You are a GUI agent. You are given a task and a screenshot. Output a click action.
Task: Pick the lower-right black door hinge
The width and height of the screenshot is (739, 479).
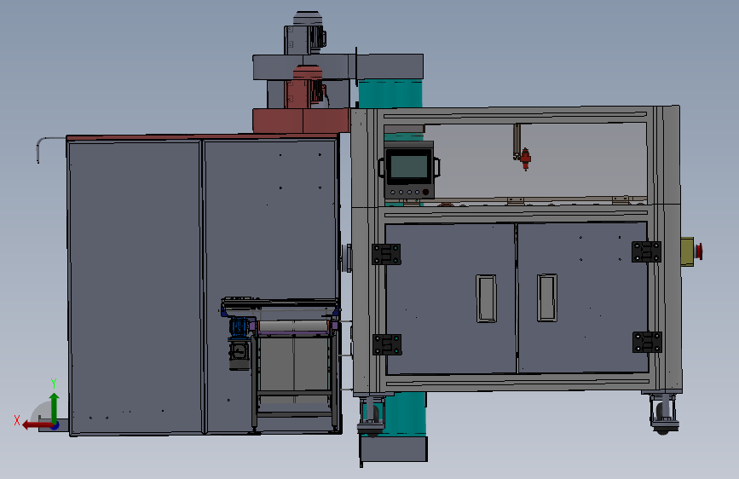click(x=647, y=342)
